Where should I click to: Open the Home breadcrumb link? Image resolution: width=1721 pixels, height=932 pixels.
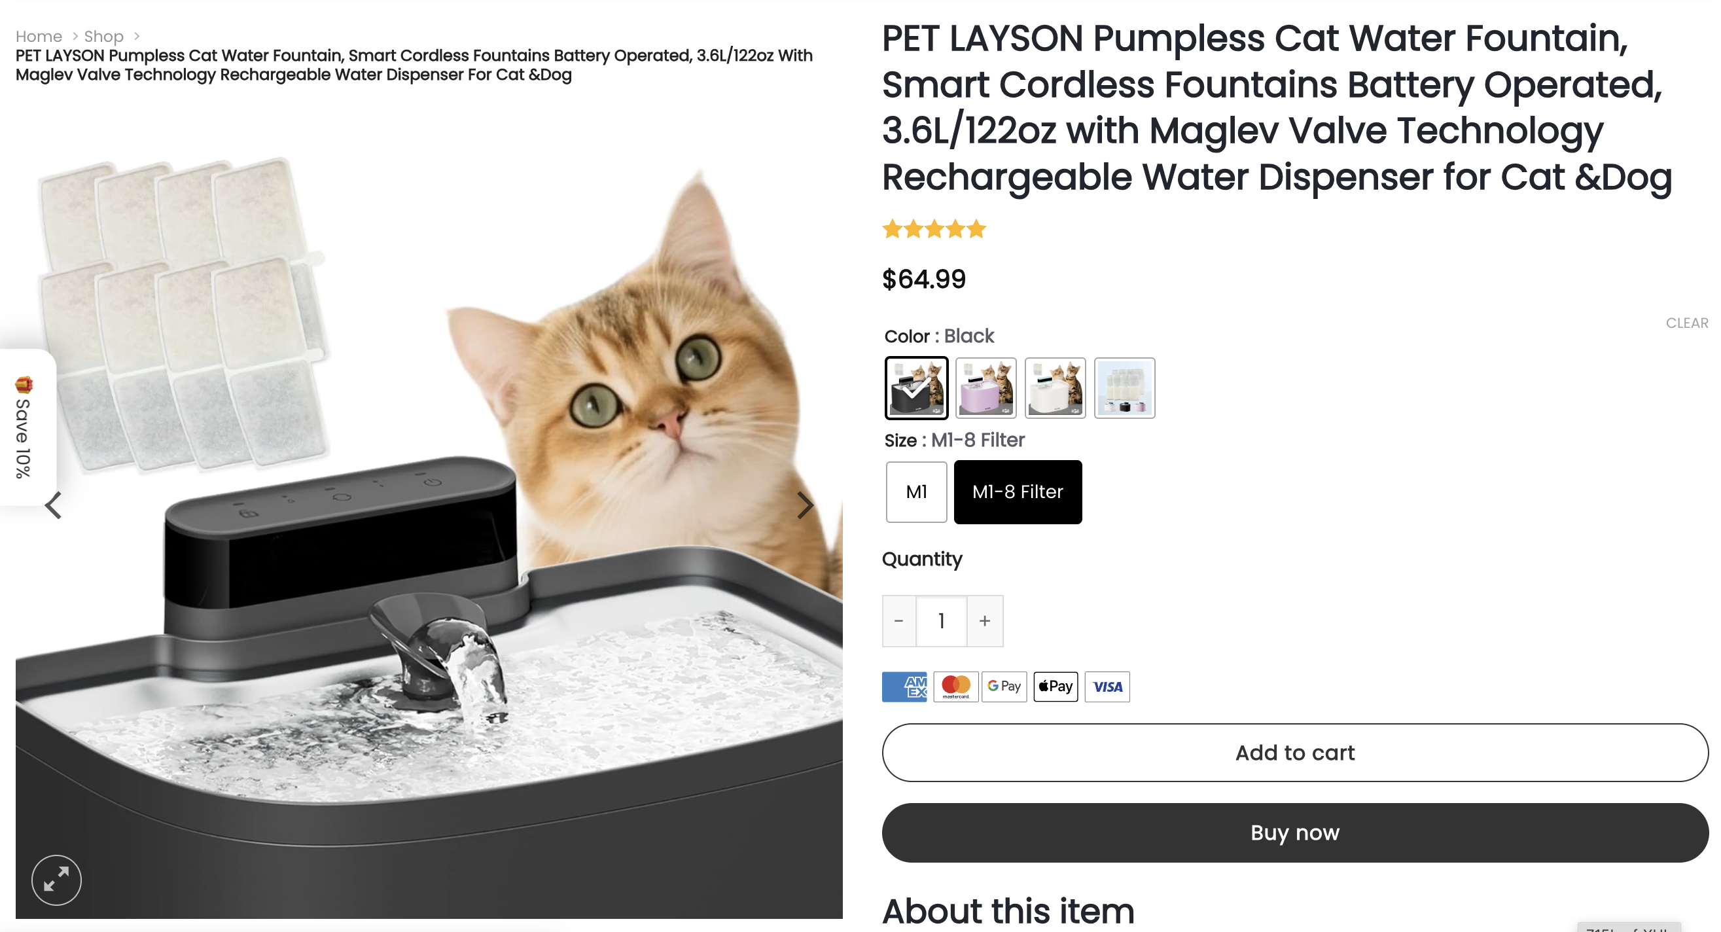(39, 36)
